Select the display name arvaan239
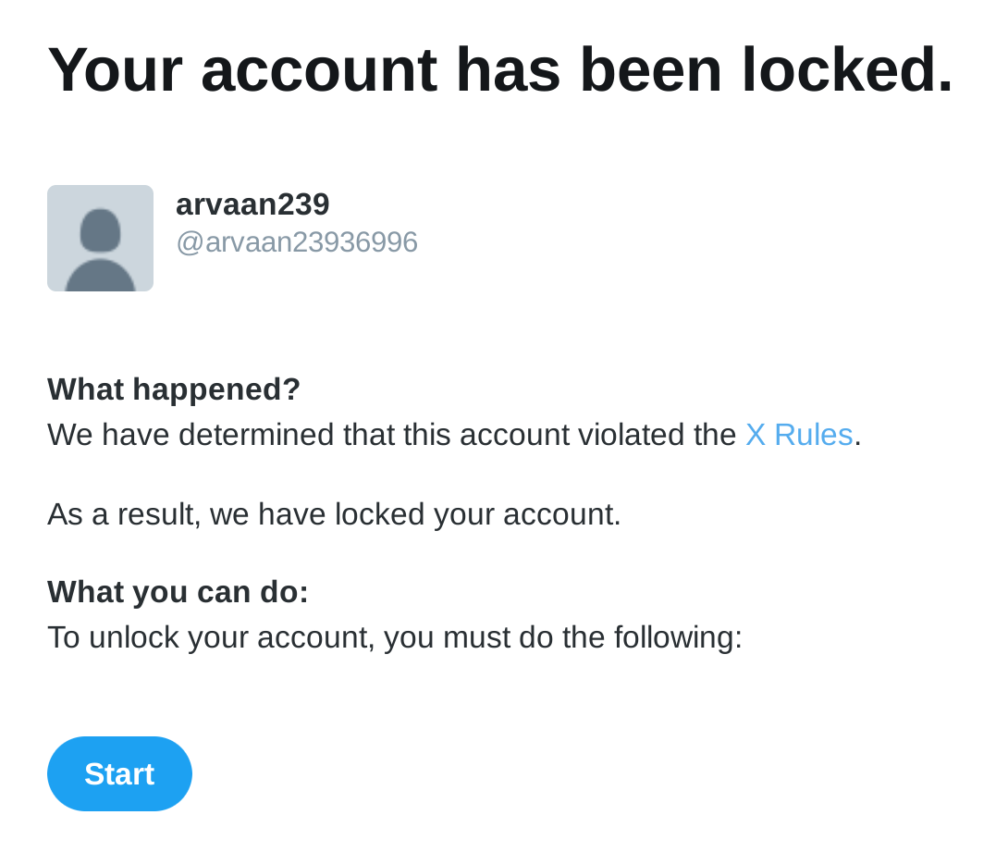The image size is (1008, 852). (x=252, y=204)
